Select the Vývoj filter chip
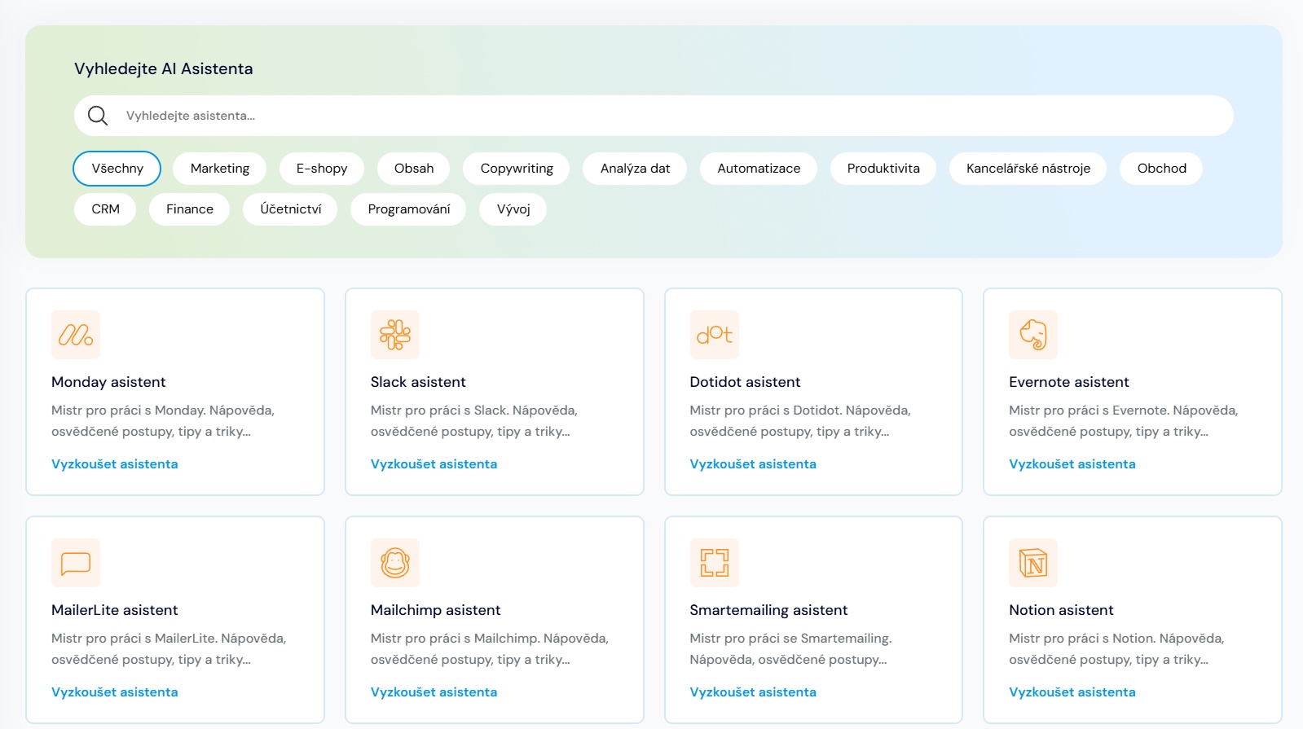Viewport: 1303px width, 729px height. [513, 209]
